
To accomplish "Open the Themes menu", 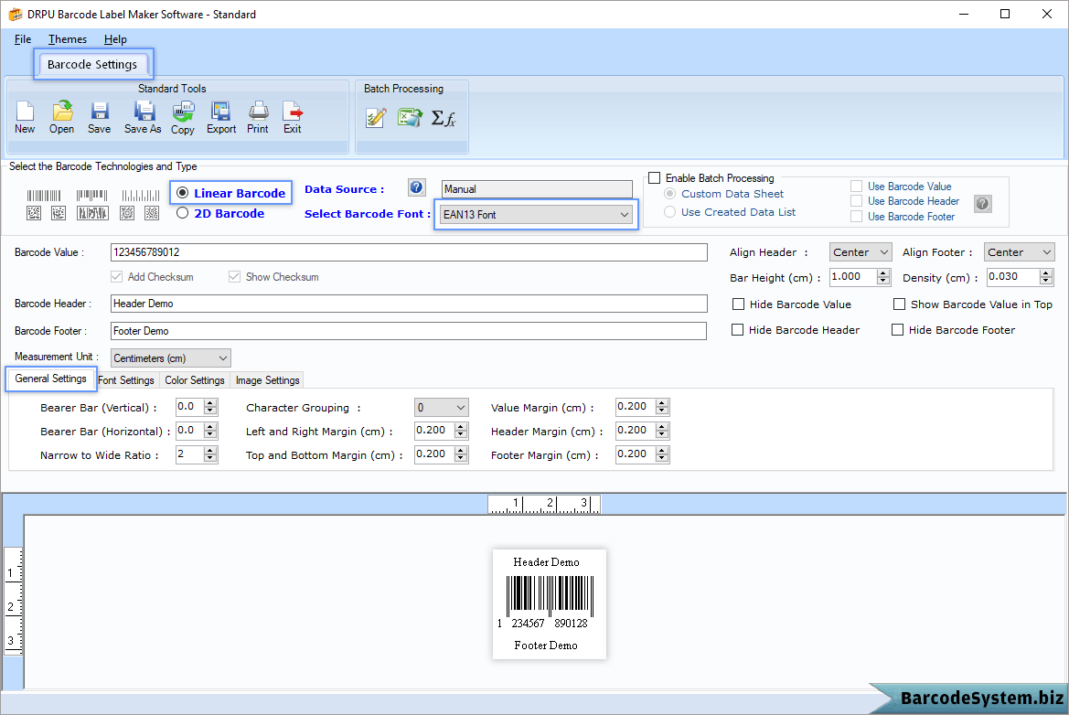I will 68,38.
